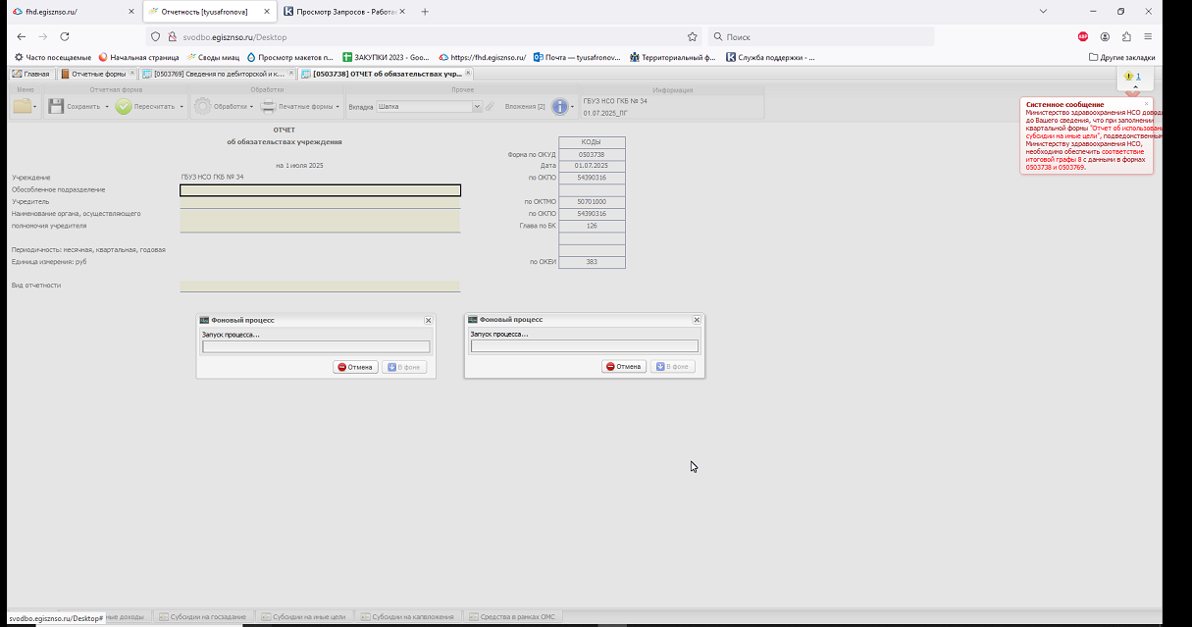Bookmark this page with star icon
The image size is (1192, 627).
coord(692,36)
